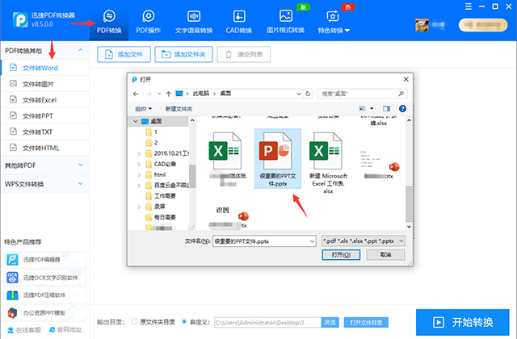Viewport: 517px width, 339px height.
Task: Open the 图片格式转换 tab
Action: [x=285, y=22]
